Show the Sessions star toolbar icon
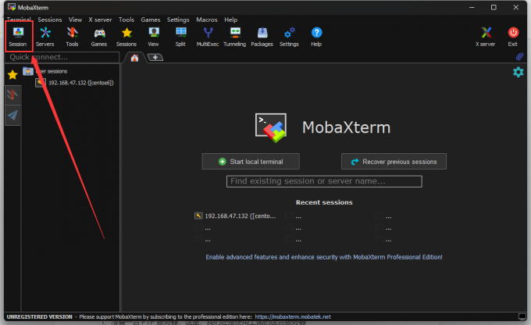Image resolution: width=531 pixels, height=325 pixels. coord(127,37)
